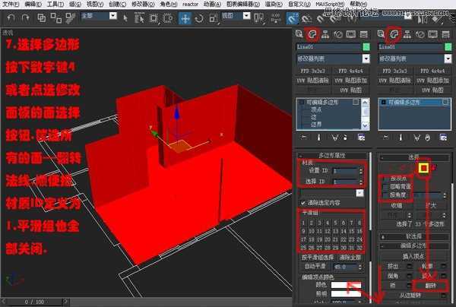This screenshot has width=456, height=307.
Task: Select the Polygon sub-object level icon
Action: coord(424,168)
